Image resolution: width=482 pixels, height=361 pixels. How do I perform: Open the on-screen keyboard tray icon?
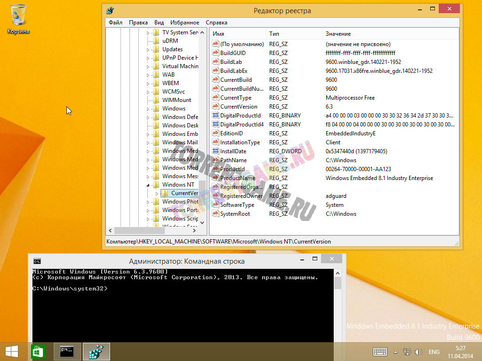(380, 352)
